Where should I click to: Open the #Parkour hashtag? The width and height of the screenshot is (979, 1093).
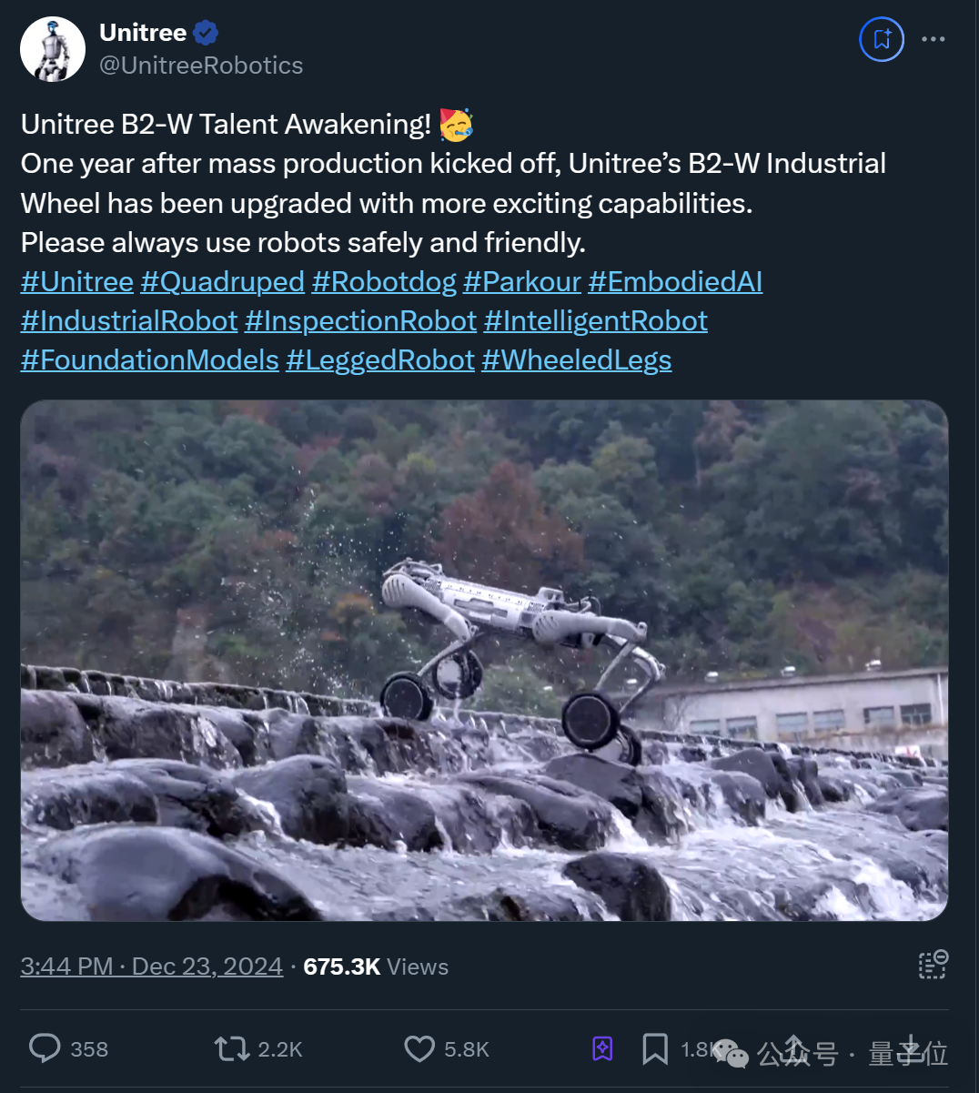(x=522, y=281)
